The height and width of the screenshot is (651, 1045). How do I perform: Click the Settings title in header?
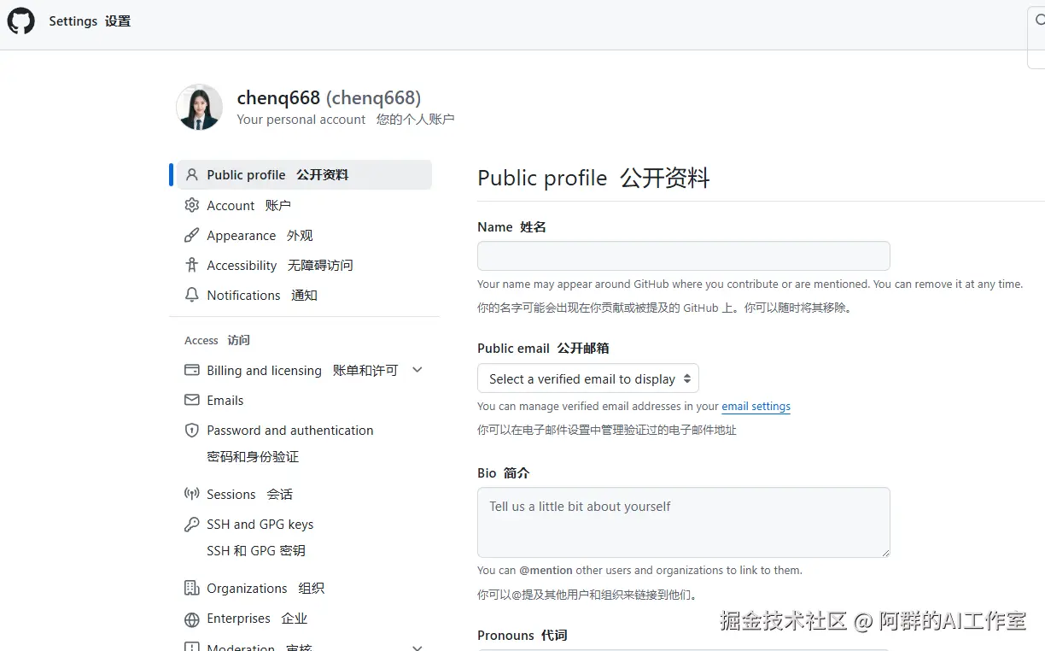pos(90,21)
